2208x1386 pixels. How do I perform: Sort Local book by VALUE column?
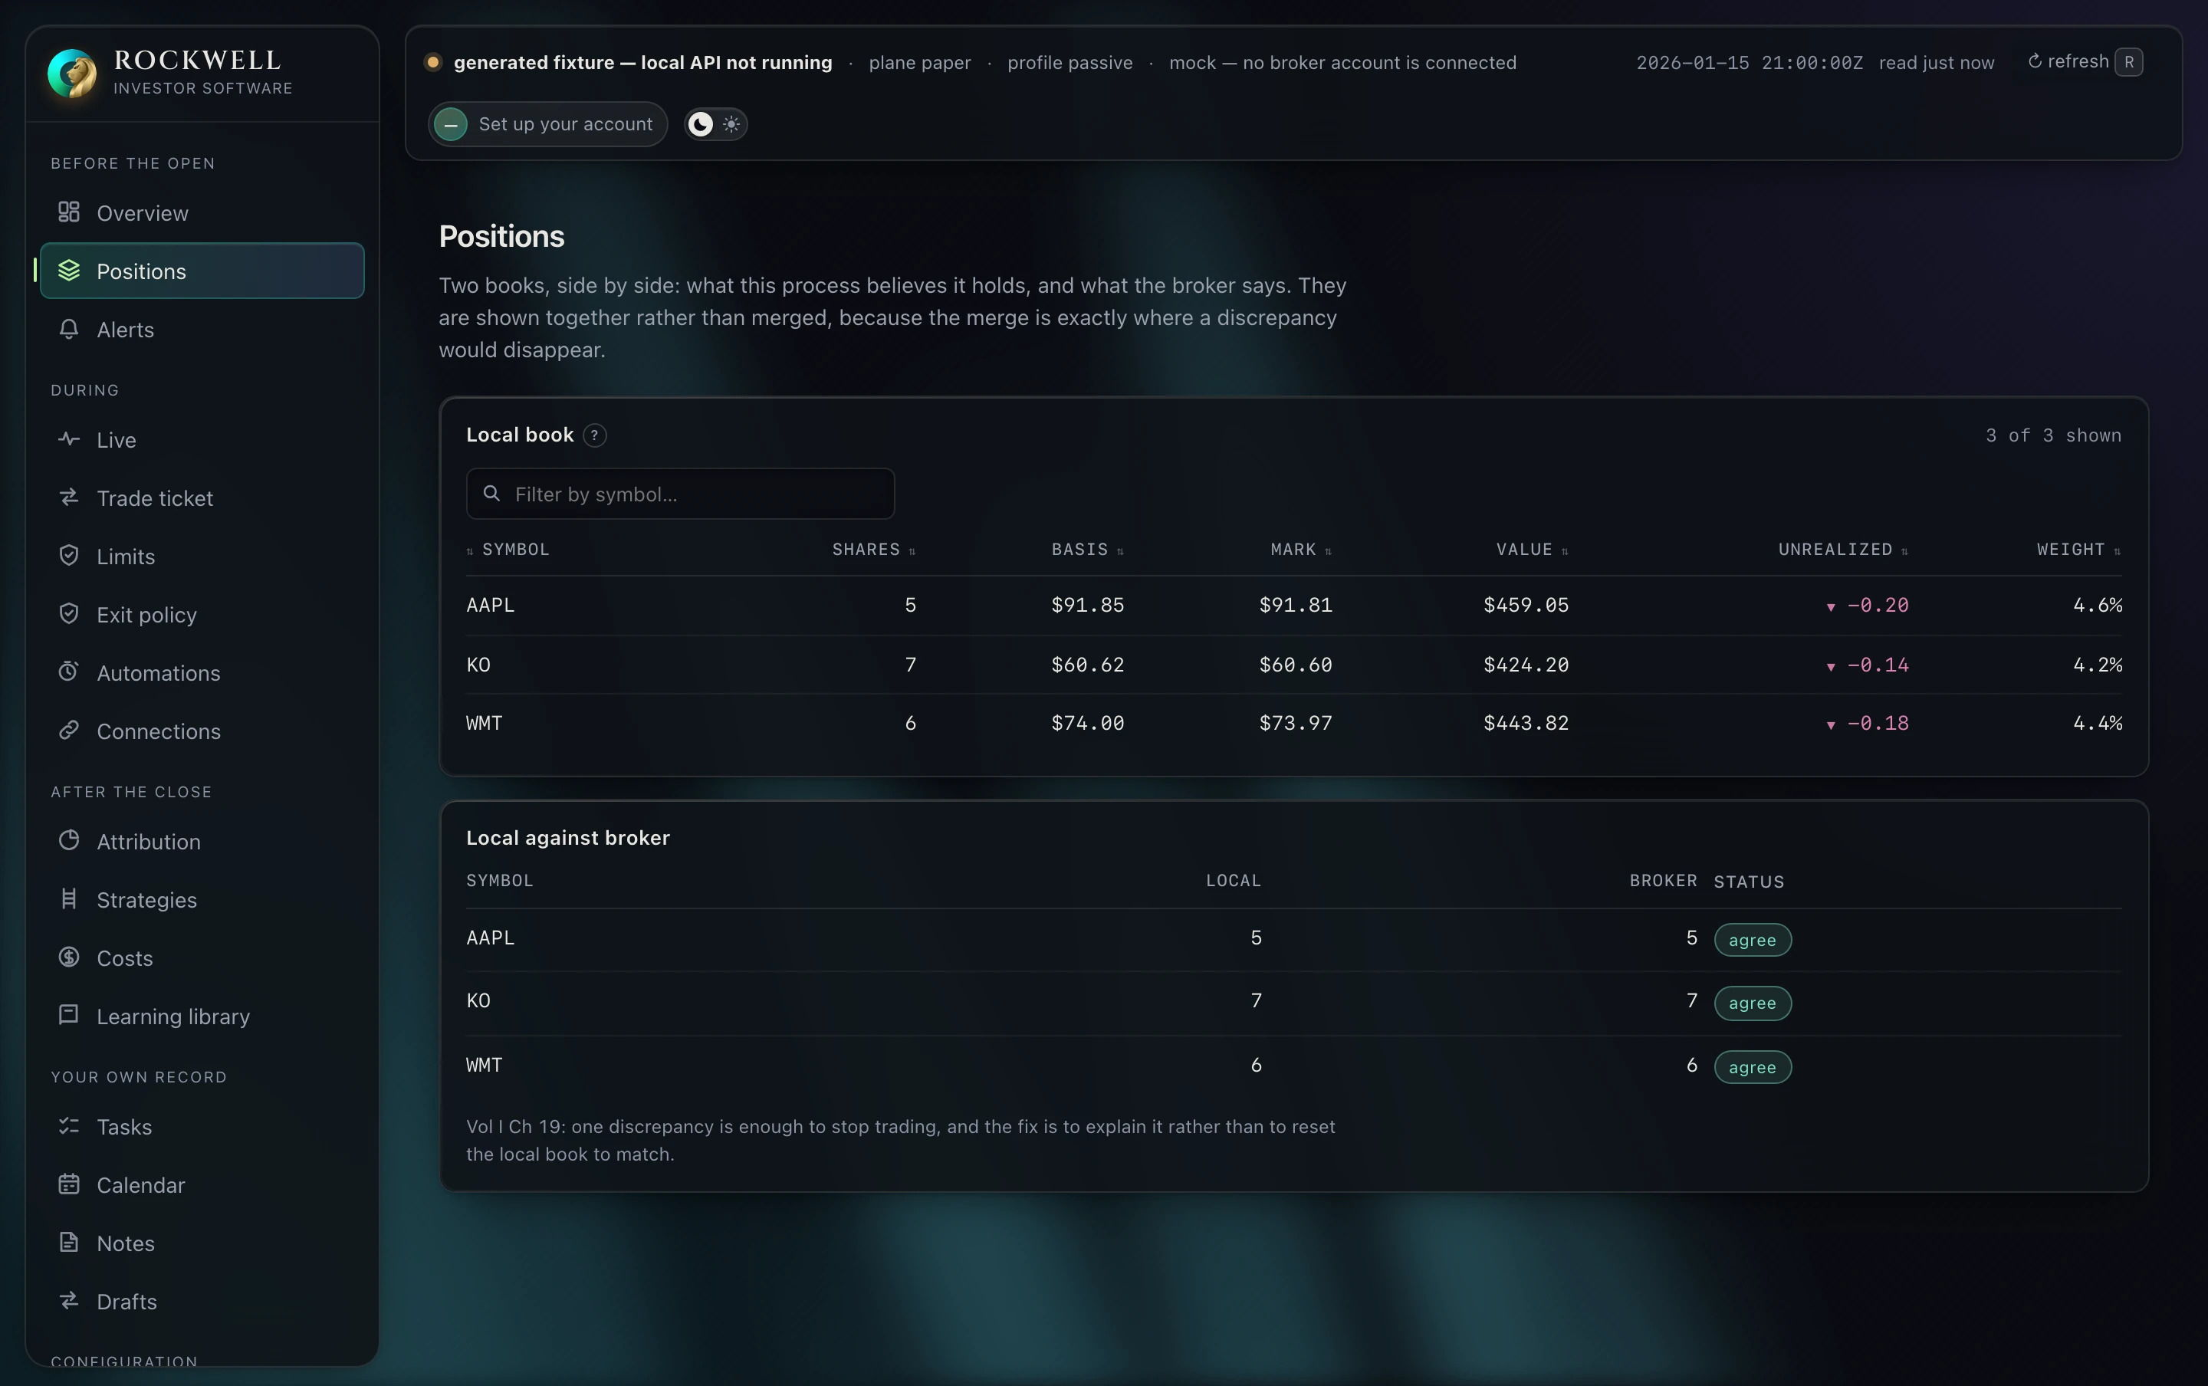pos(1532,549)
